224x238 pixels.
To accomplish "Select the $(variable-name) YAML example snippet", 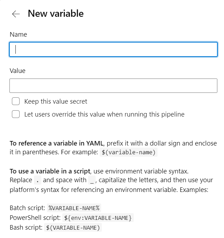I will click(x=128, y=152).
